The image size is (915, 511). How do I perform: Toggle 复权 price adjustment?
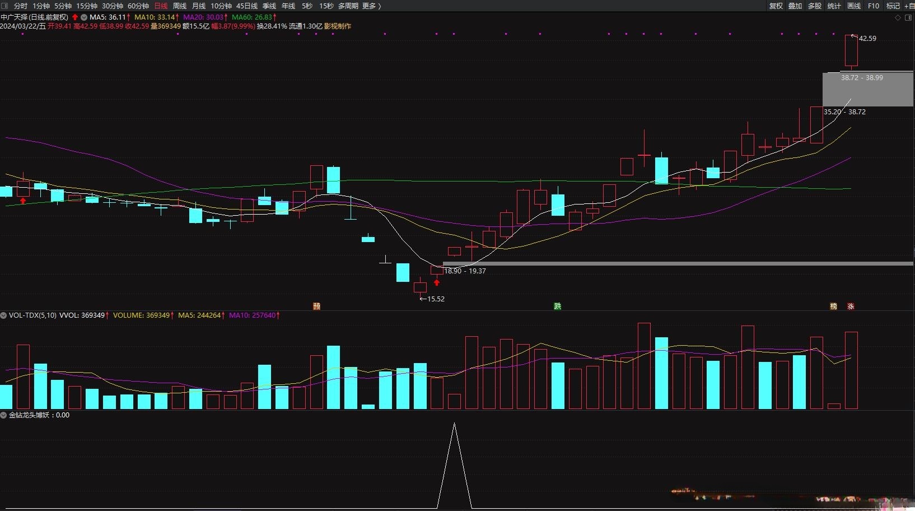coord(776,6)
